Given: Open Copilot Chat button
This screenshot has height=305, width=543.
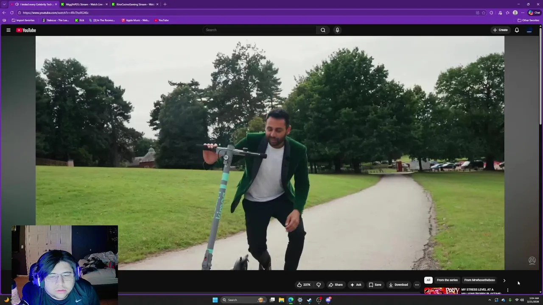Looking at the screenshot, I should [x=534, y=13].
